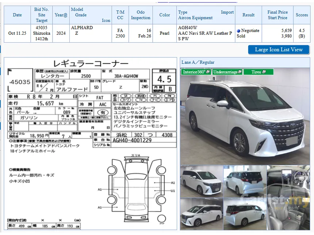Click the AGH40W equipment description cell

pos(206,33)
